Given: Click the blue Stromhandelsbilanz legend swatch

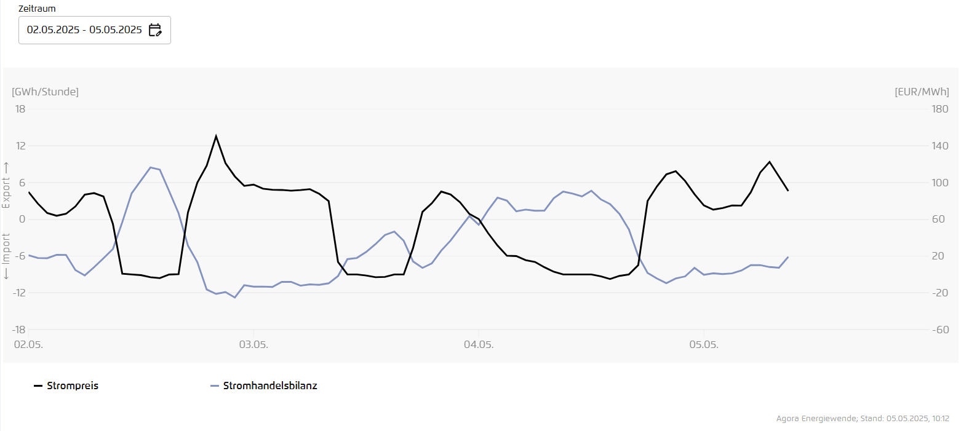Looking at the screenshot, I should (x=215, y=386).
